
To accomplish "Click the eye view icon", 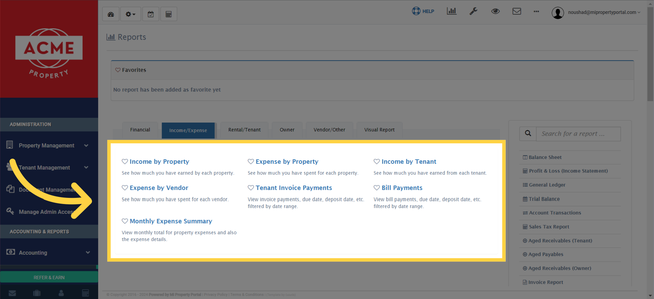I will click(x=495, y=11).
